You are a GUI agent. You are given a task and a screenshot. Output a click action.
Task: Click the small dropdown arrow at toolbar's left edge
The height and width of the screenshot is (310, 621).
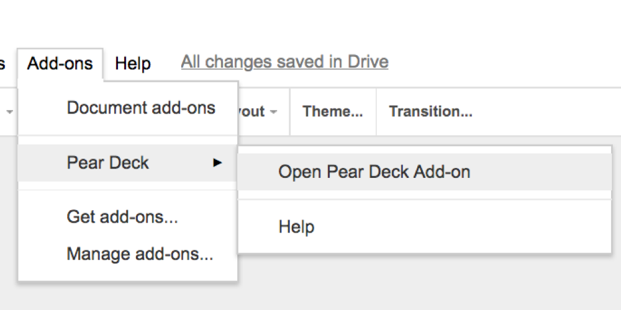pyautogui.click(x=9, y=112)
